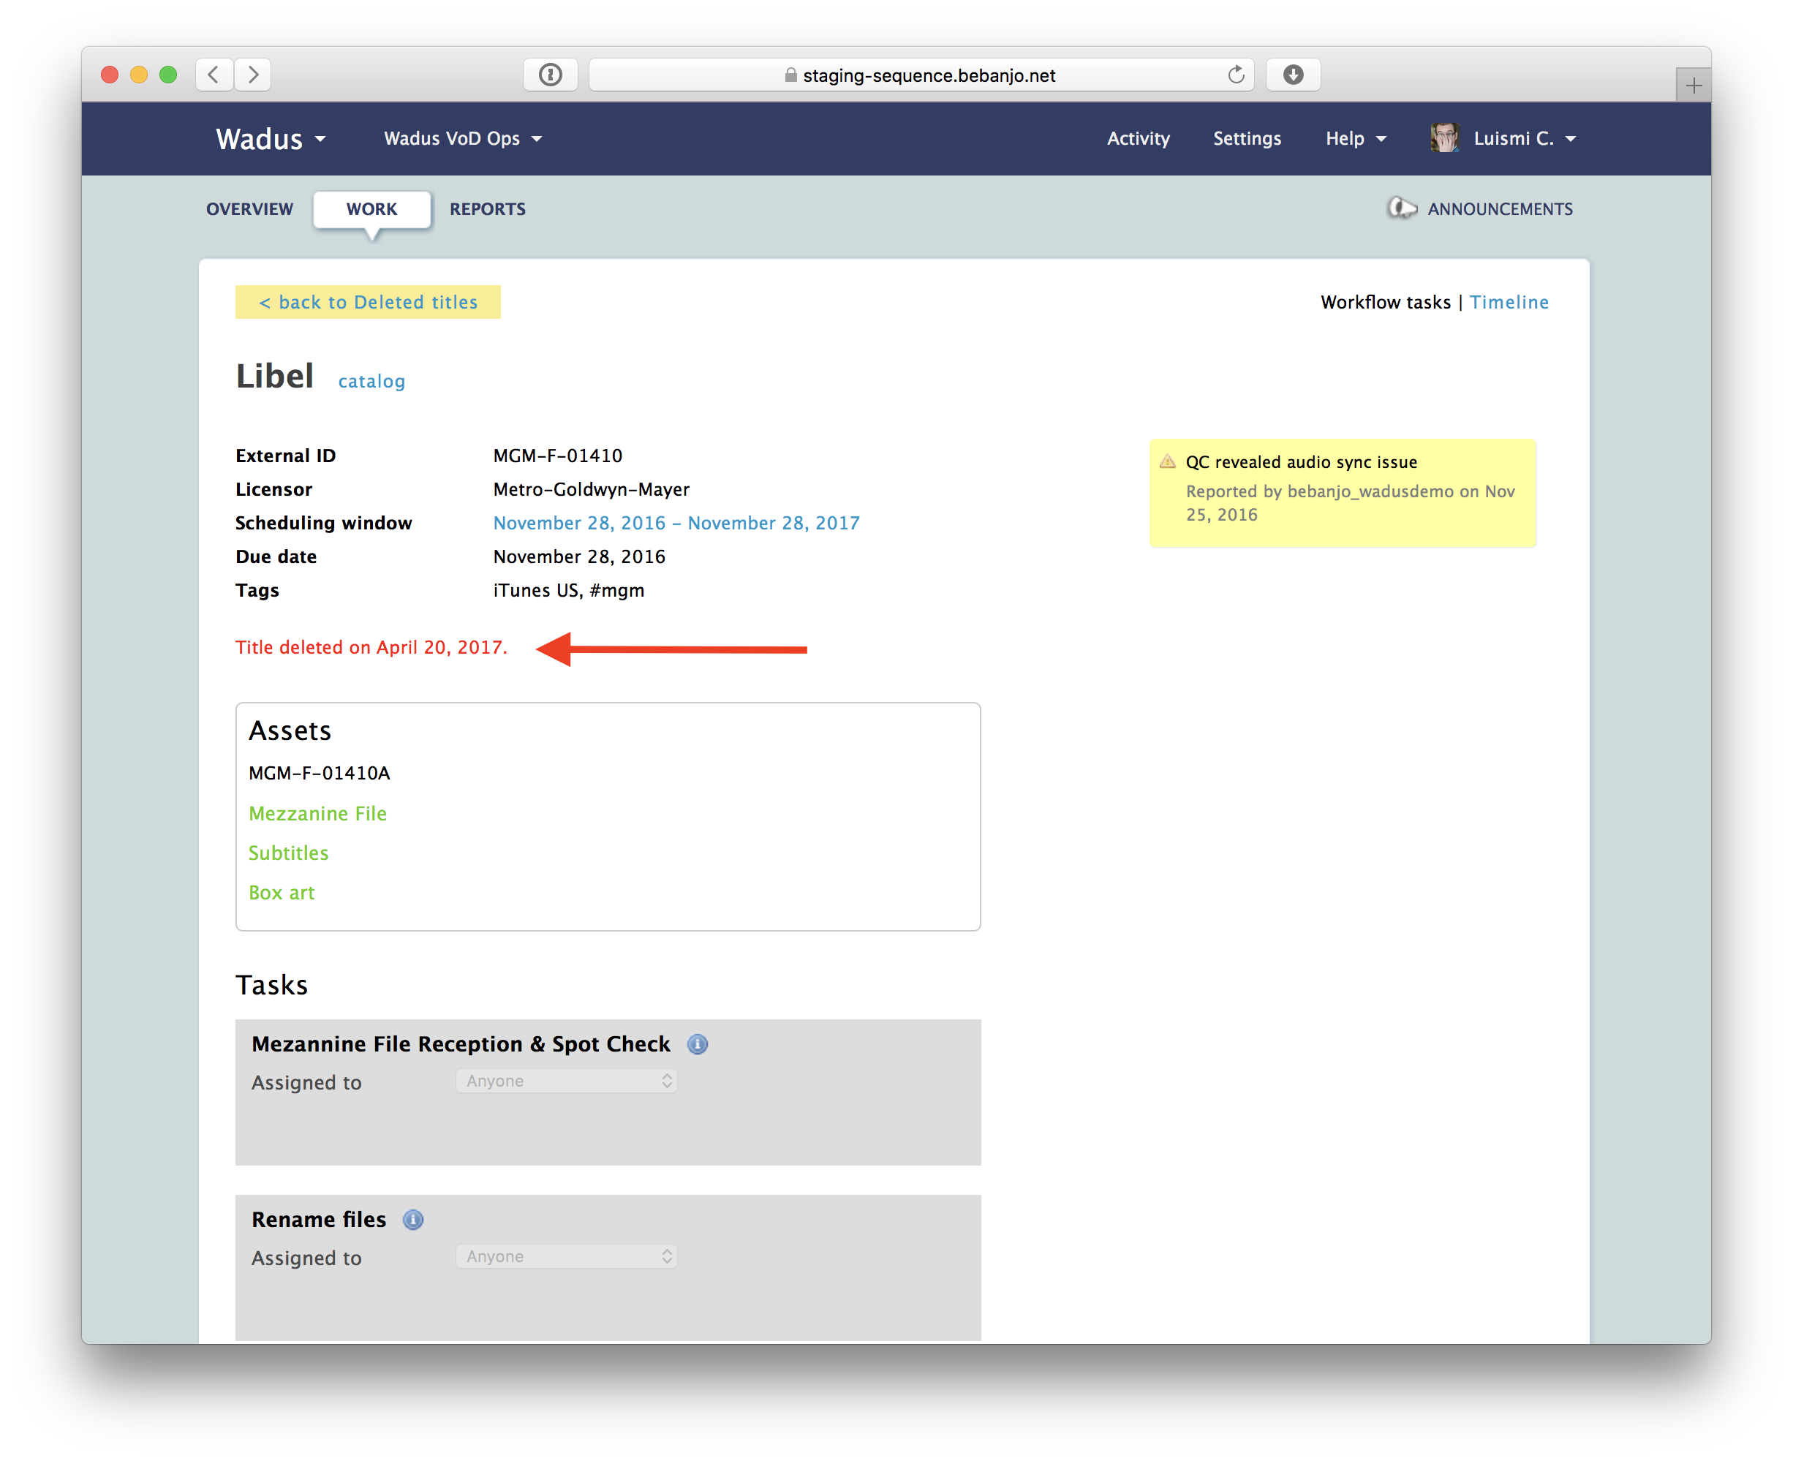Open the downloads icon in toolbar
This screenshot has width=1793, height=1461.
[1292, 75]
